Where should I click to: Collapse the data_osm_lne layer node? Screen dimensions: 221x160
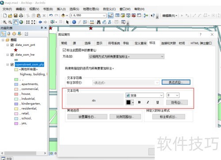[8, 55]
